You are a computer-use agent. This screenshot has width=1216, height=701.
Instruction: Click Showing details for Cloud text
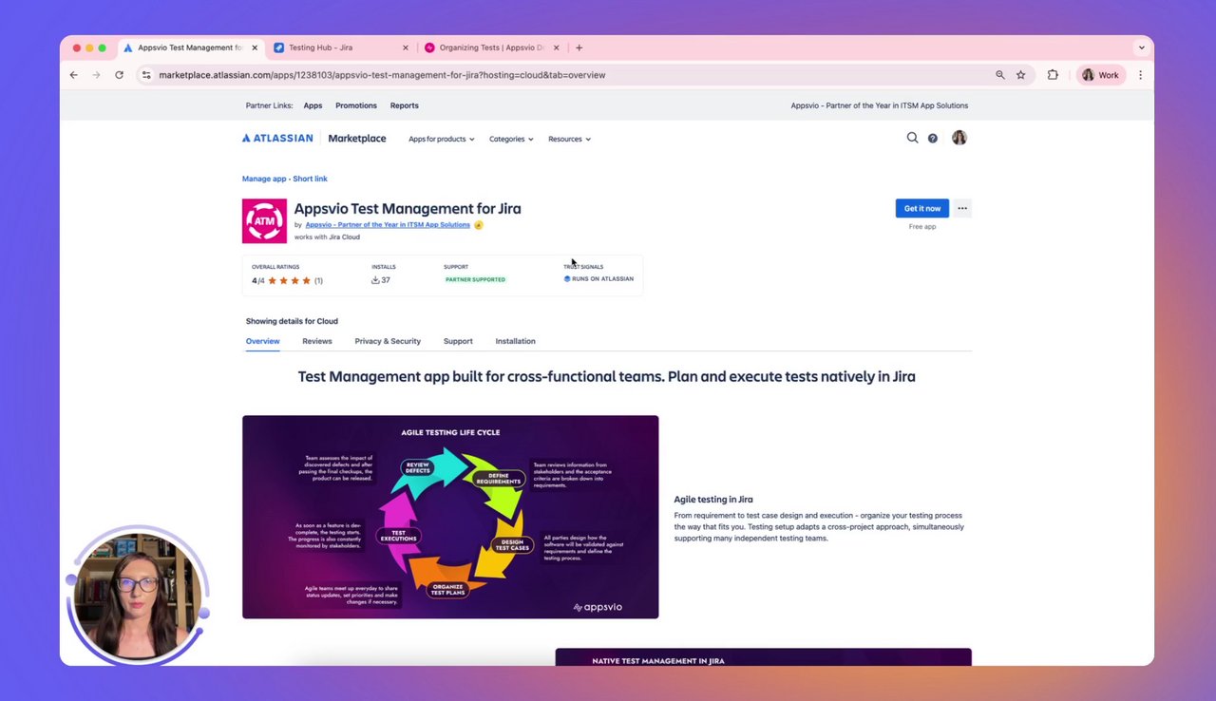point(292,321)
